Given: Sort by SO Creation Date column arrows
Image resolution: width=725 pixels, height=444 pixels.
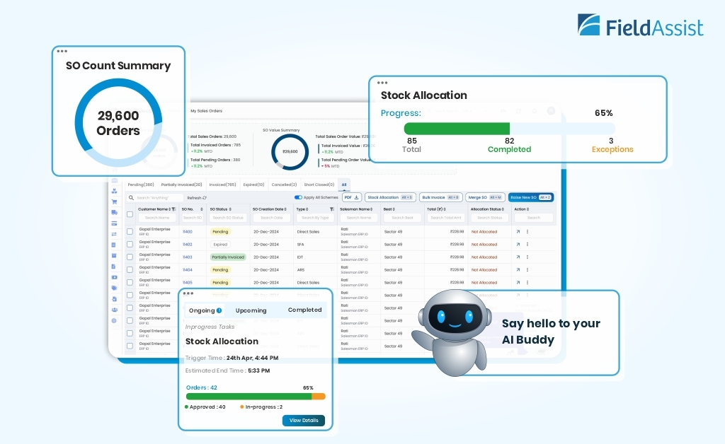Looking at the screenshot, I should click(x=287, y=209).
